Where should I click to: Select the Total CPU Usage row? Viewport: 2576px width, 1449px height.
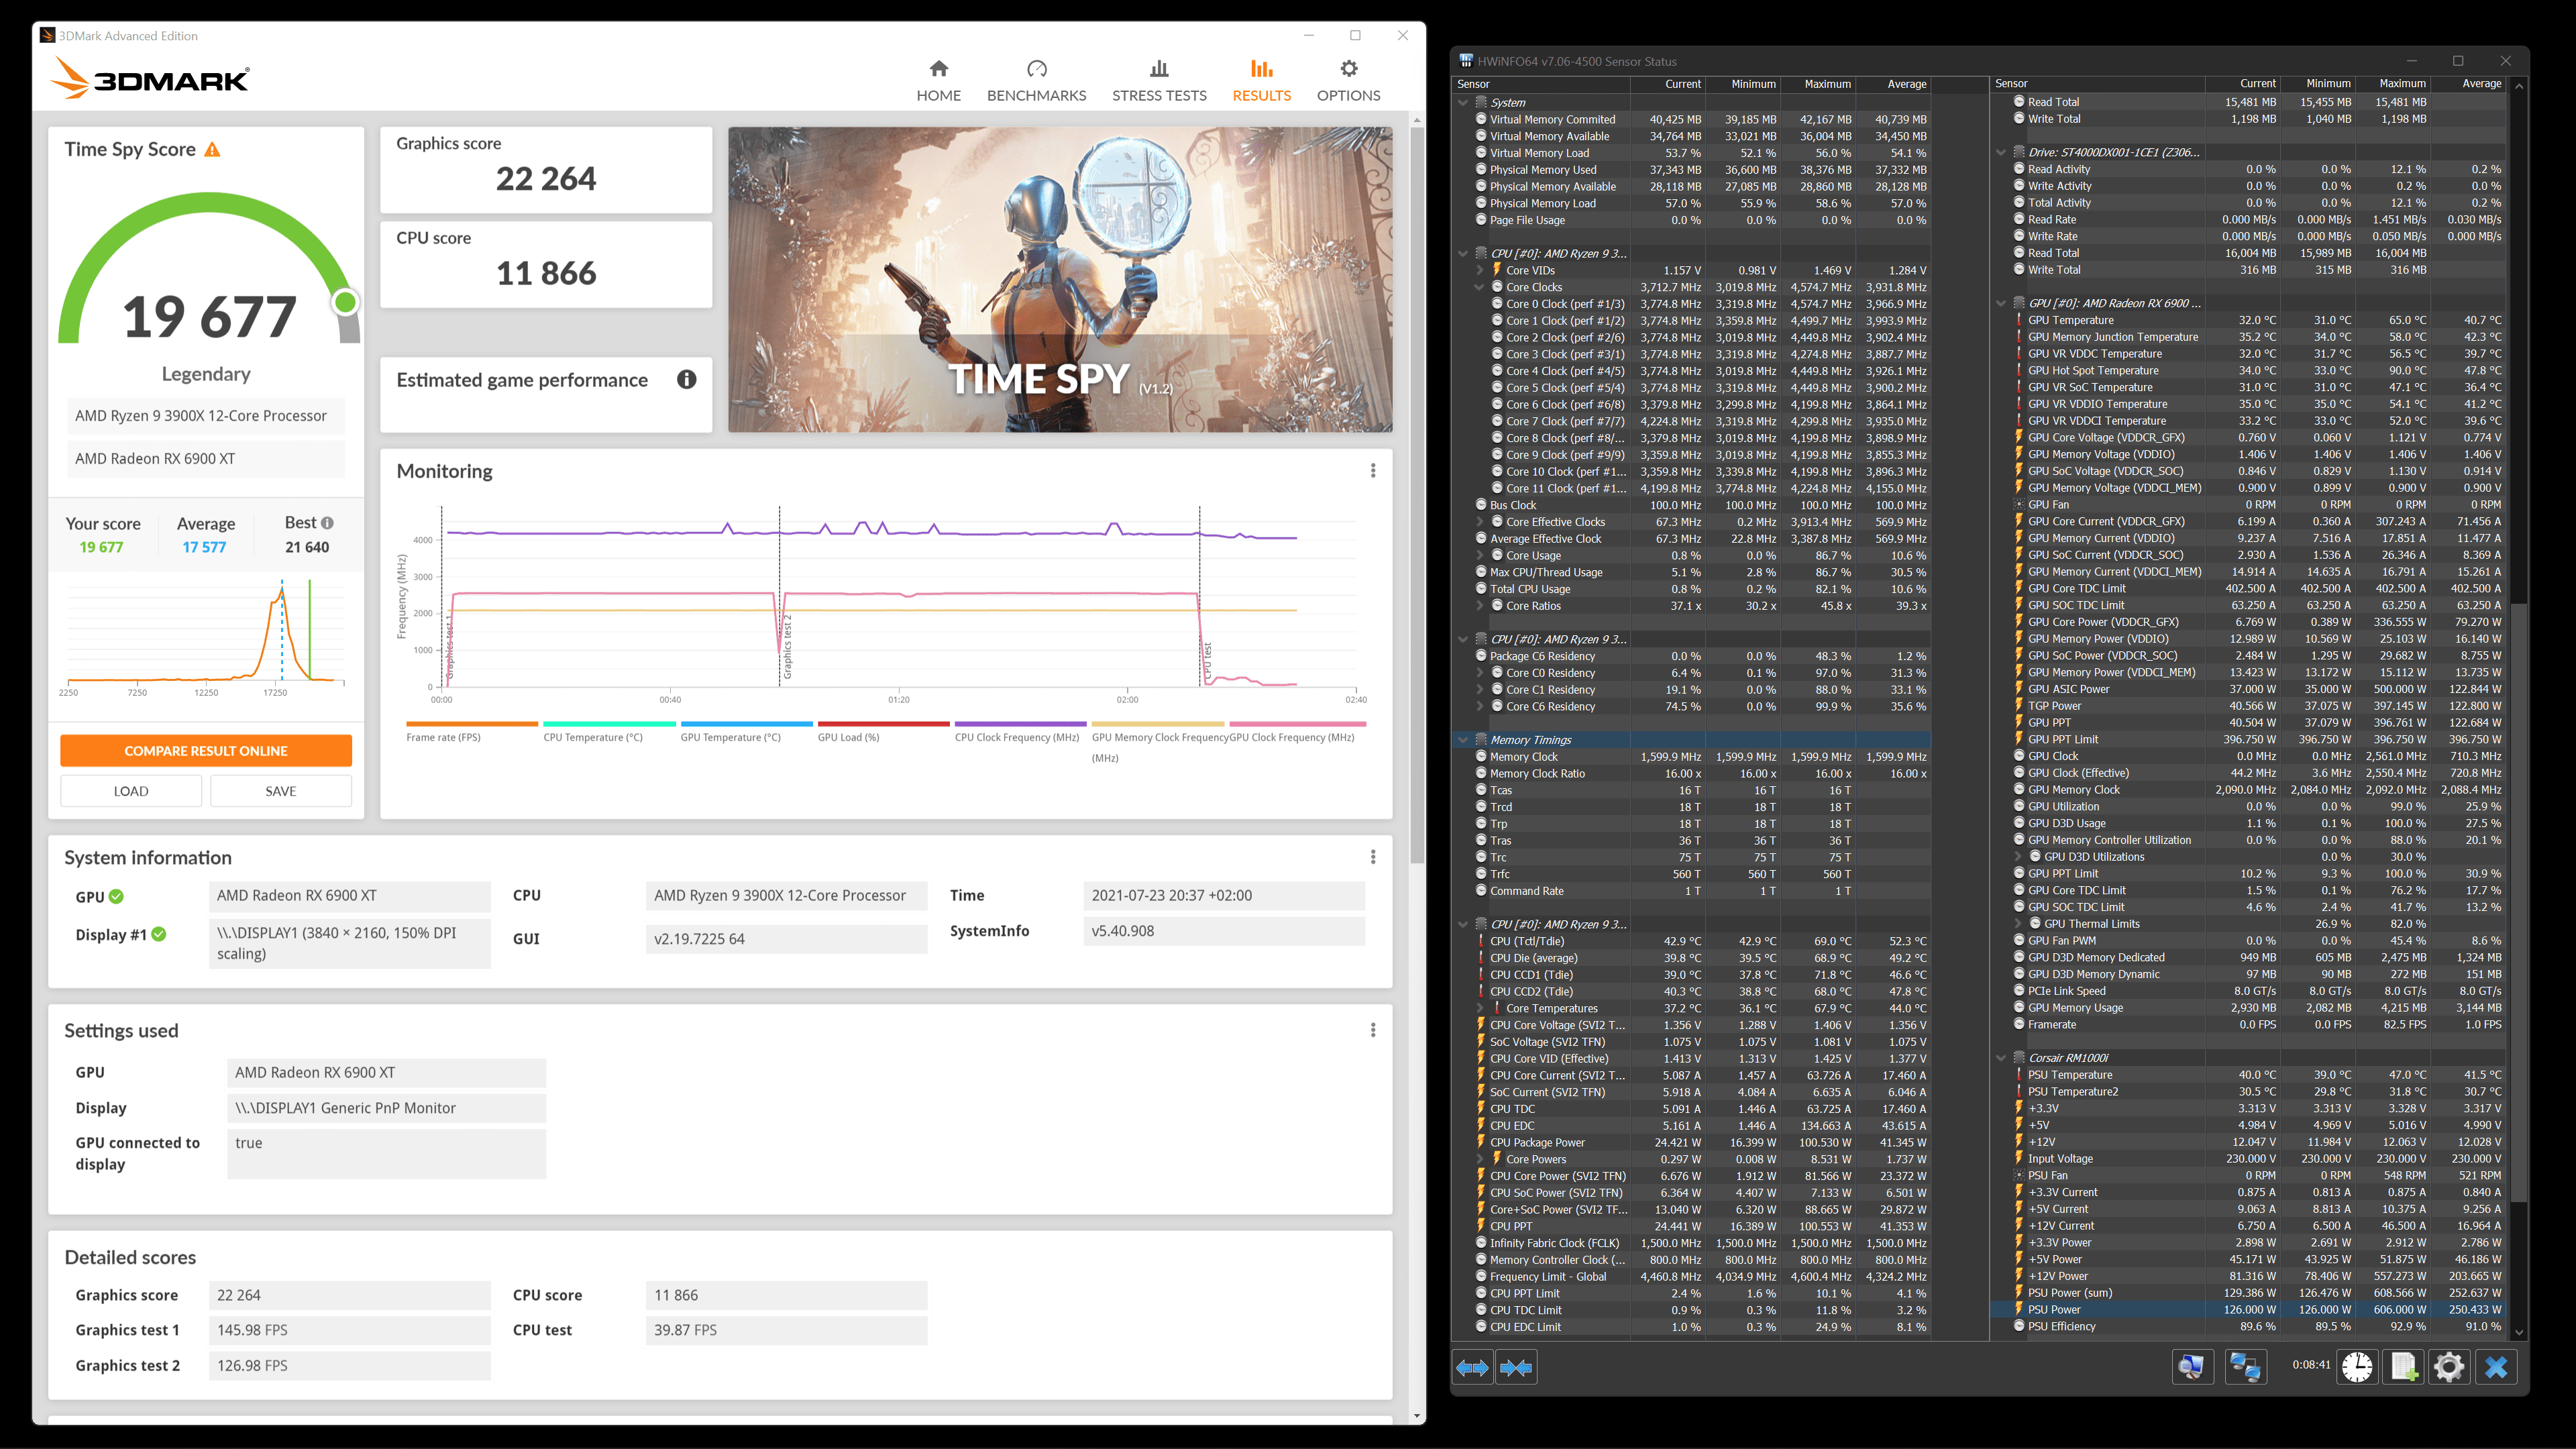coord(1691,589)
